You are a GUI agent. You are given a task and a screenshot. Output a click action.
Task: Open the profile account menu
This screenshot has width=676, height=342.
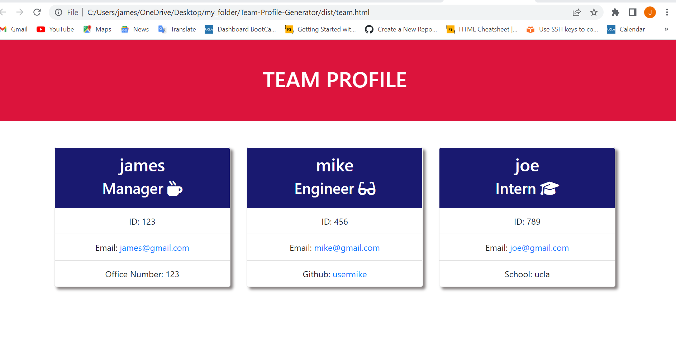click(650, 12)
